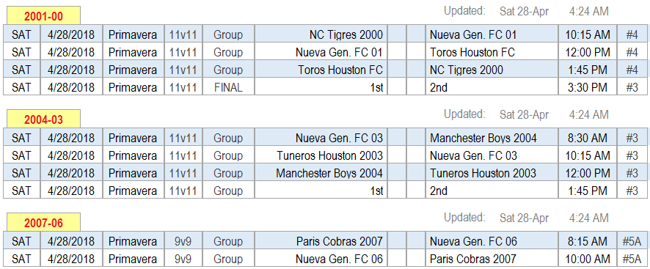The image size is (650, 269).
Task: Select the yellow 2004-03 division label
Action: pyautogui.click(x=43, y=119)
